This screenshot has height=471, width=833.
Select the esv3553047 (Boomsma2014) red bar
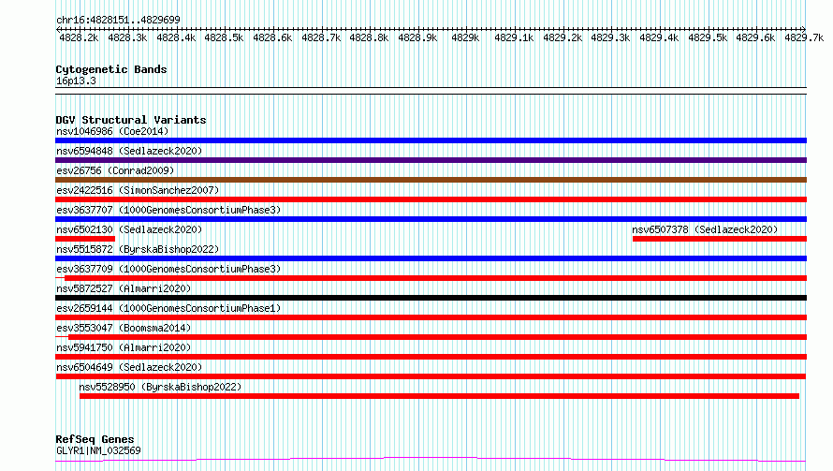431,337
